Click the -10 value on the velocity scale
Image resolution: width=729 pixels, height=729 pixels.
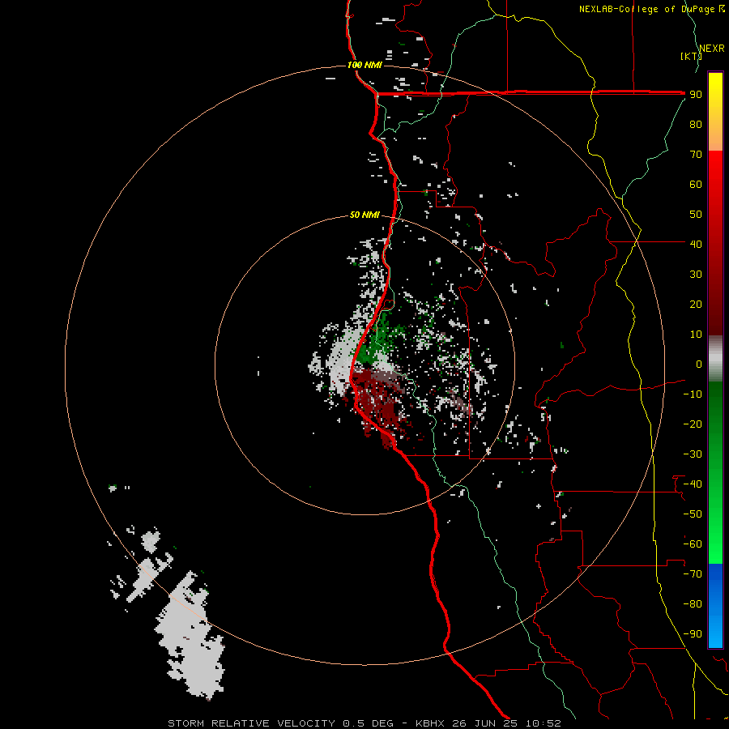(693, 394)
